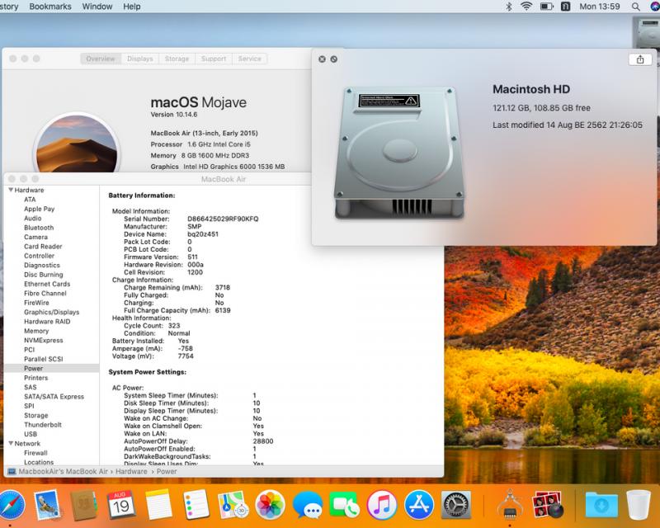This screenshot has height=528, width=660.
Task: Select Thunderbolt in the sidebar
Action: tap(43, 425)
